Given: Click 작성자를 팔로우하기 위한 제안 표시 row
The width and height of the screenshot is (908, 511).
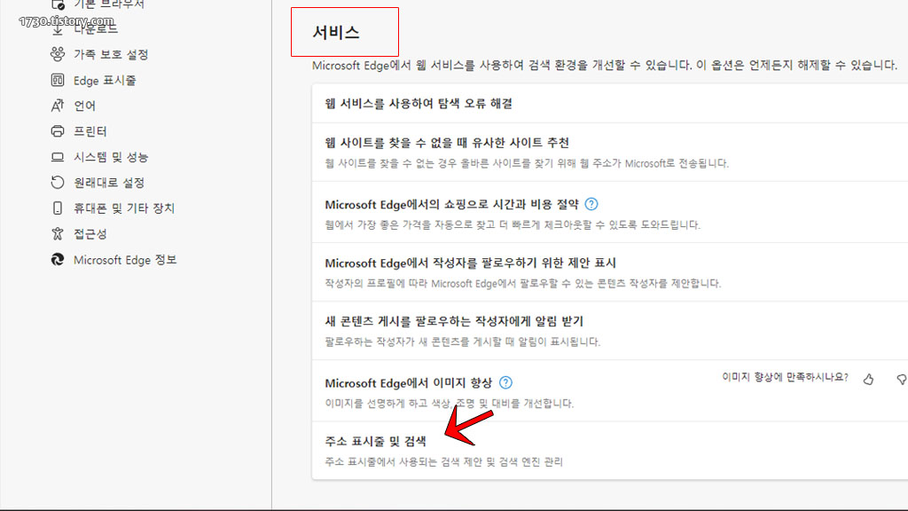Looking at the screenshot, I should click(610, 271).
